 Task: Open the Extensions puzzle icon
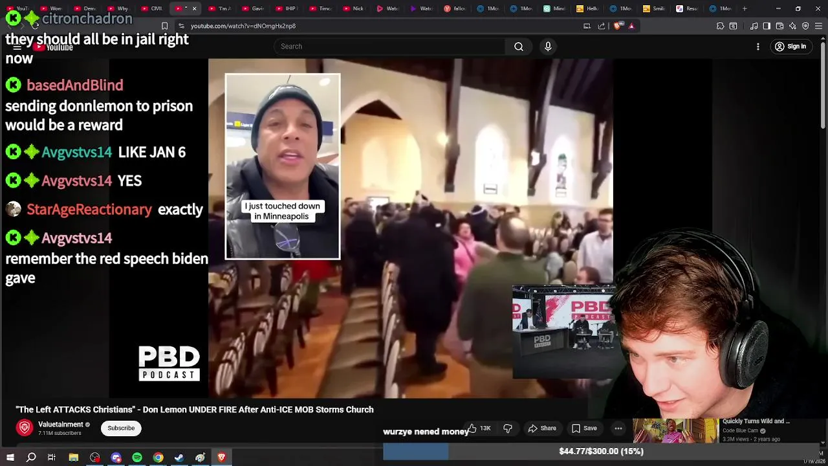(x=720, y=26)
